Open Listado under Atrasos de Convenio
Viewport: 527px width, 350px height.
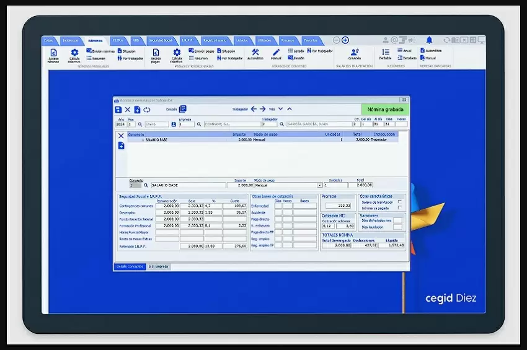point(296,51)
